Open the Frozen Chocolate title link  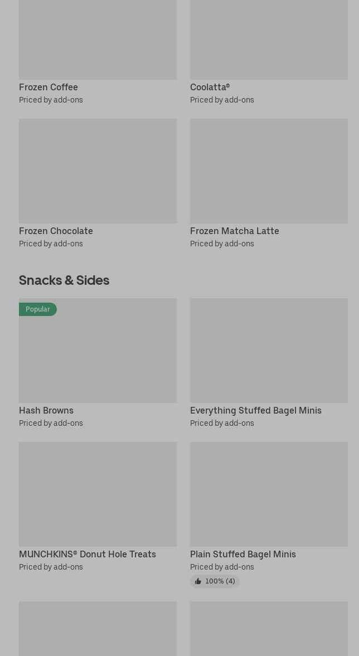56,231
